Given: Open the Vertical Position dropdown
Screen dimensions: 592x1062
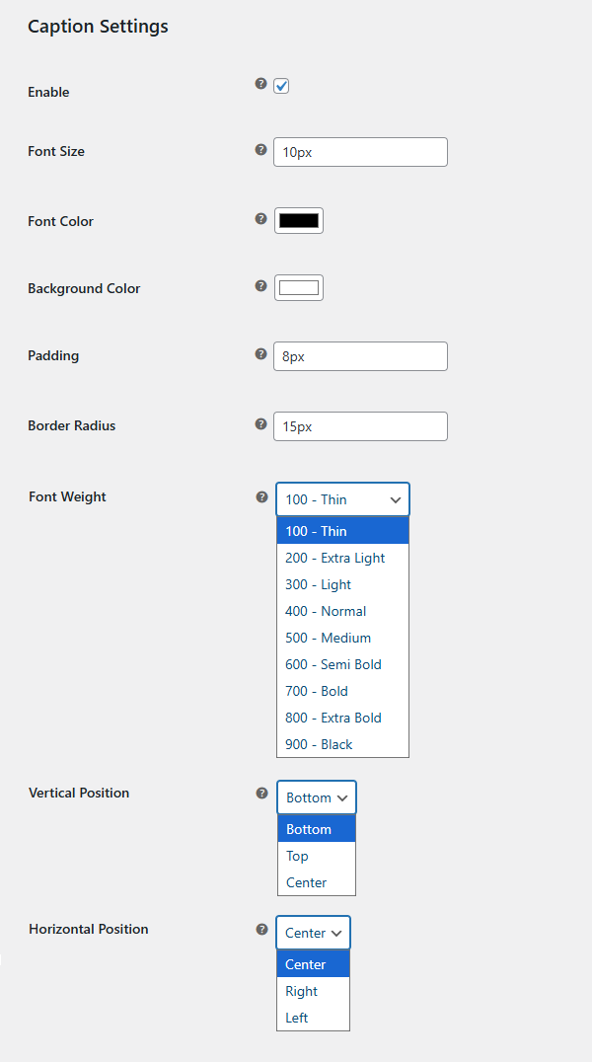Looking at the screenshot, I should point(316,796).
